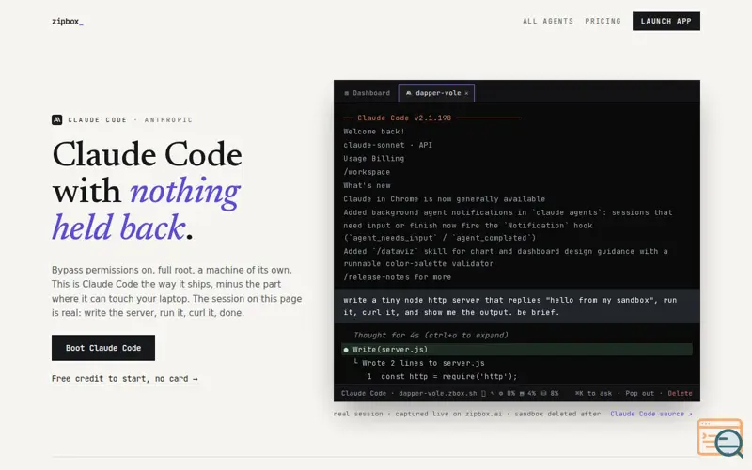The height and width of the screenshot is (470, 752).
Task: Click the Claude Code label in the terminal footer
Action: [x=364, y=393]
